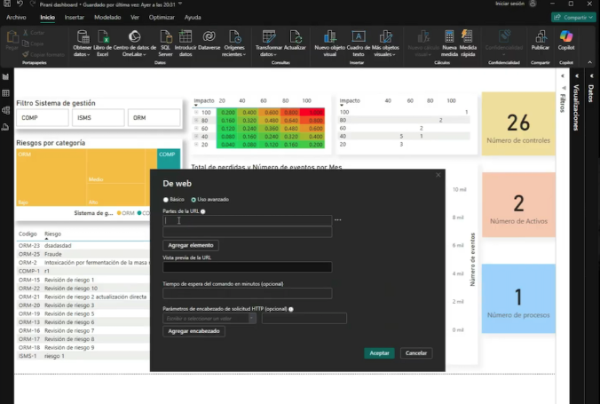
Task: Open the model view icon in left sidebar
Action: tap(6, 110)
